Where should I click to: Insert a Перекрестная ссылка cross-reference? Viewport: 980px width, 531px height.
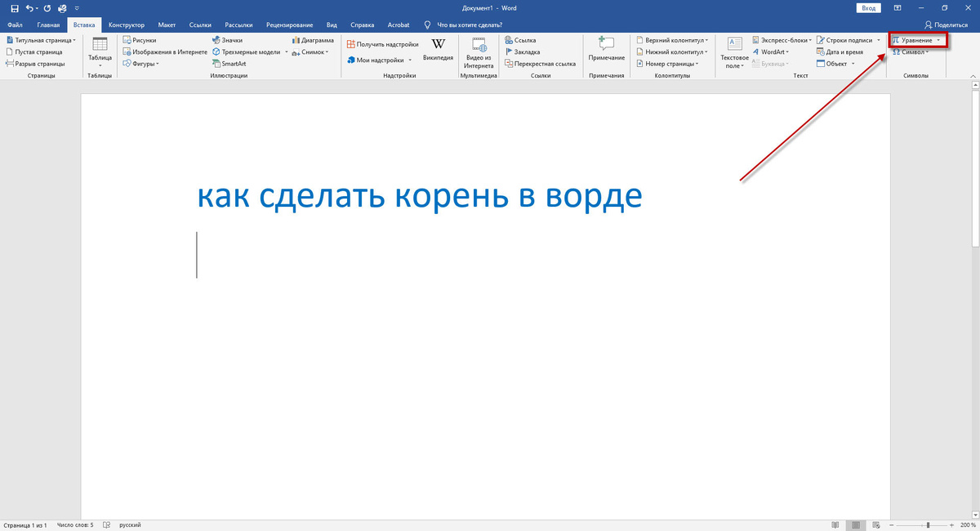click(x=540, y=63)
